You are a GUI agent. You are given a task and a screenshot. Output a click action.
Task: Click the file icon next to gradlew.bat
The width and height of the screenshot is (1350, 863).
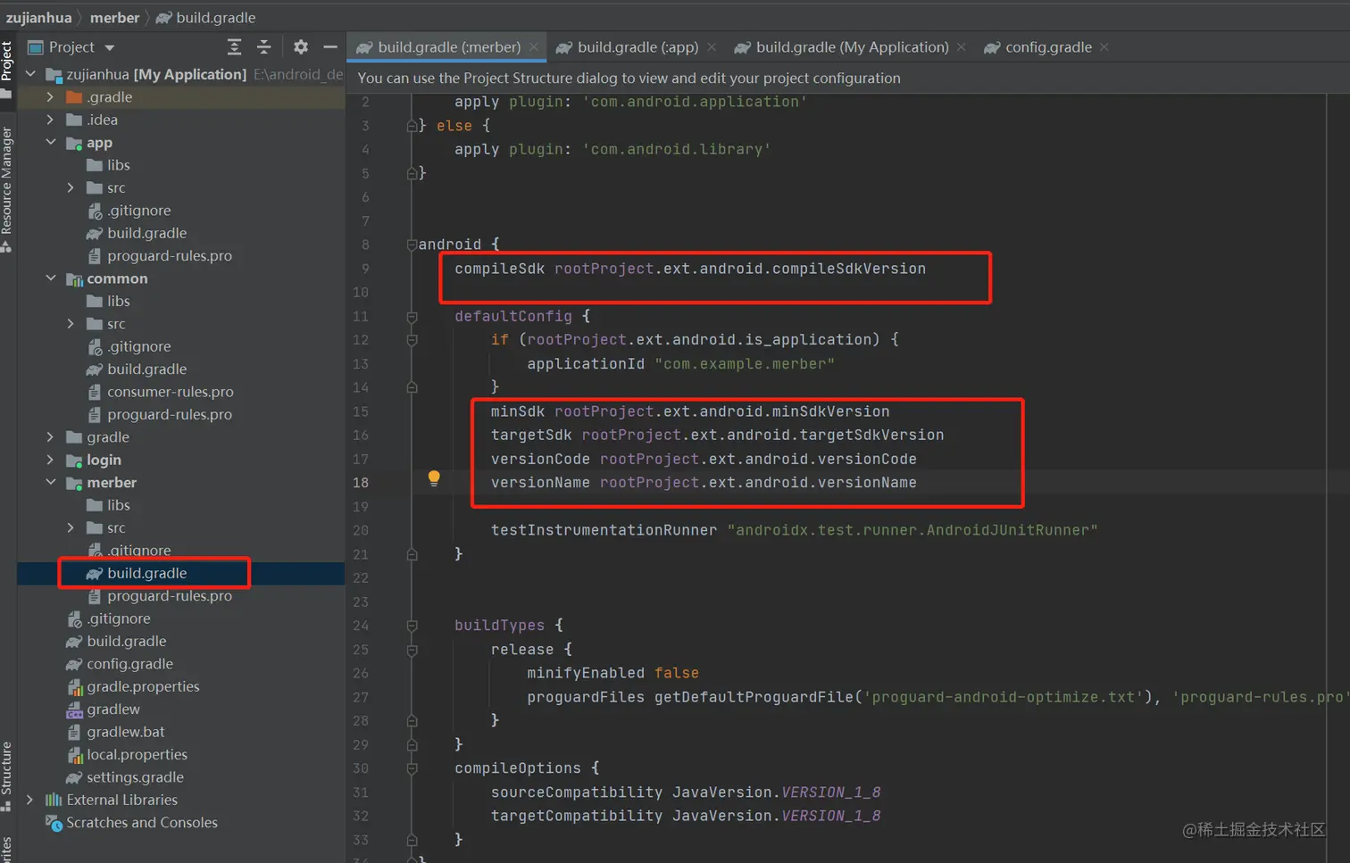click(x=75, y=732)
